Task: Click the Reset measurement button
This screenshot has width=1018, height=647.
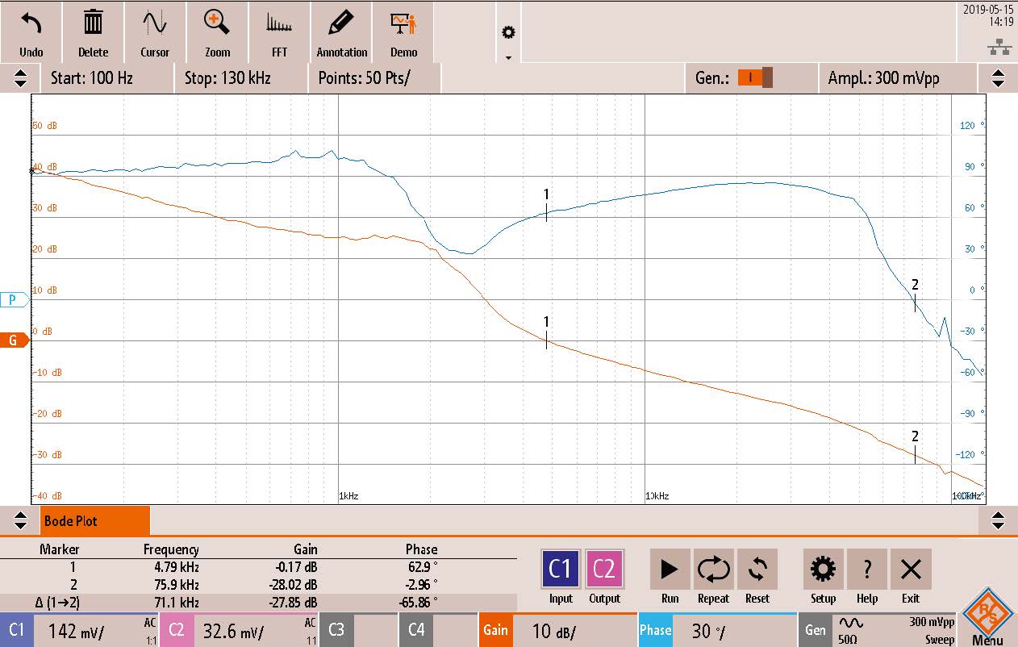Action: pos(757,570)
